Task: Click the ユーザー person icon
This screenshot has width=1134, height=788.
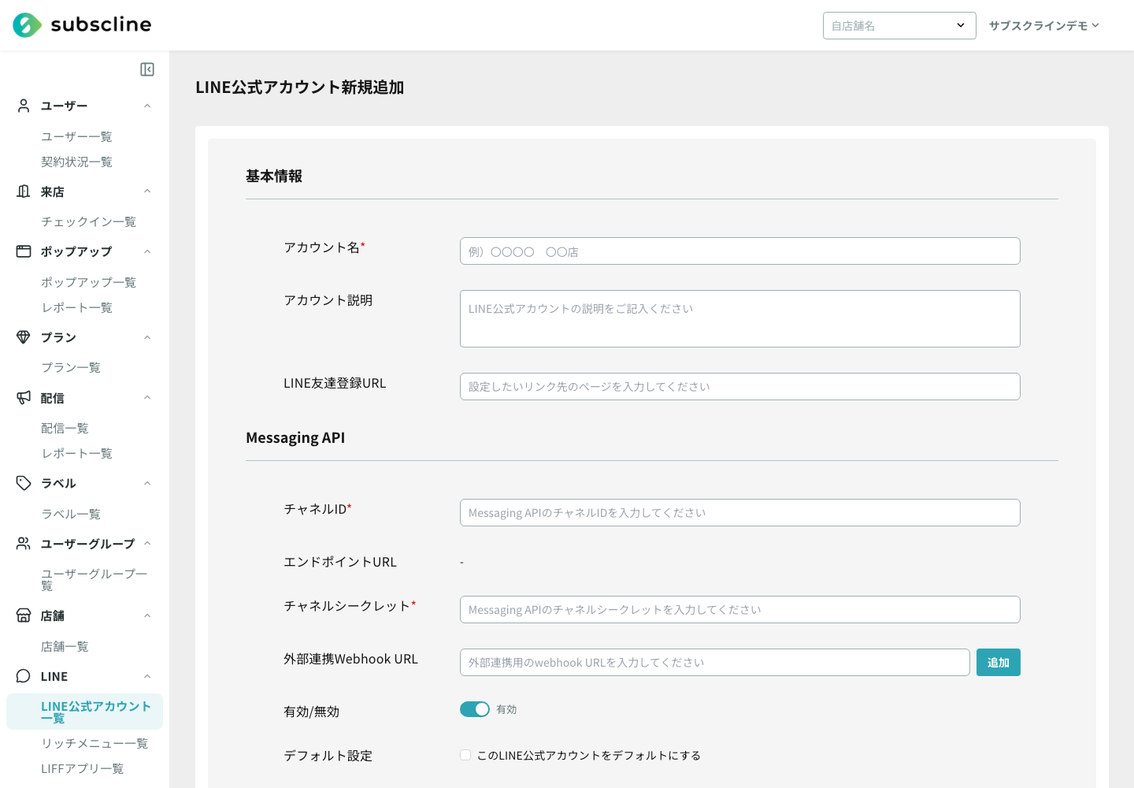Action: click(x=24, y=106)
